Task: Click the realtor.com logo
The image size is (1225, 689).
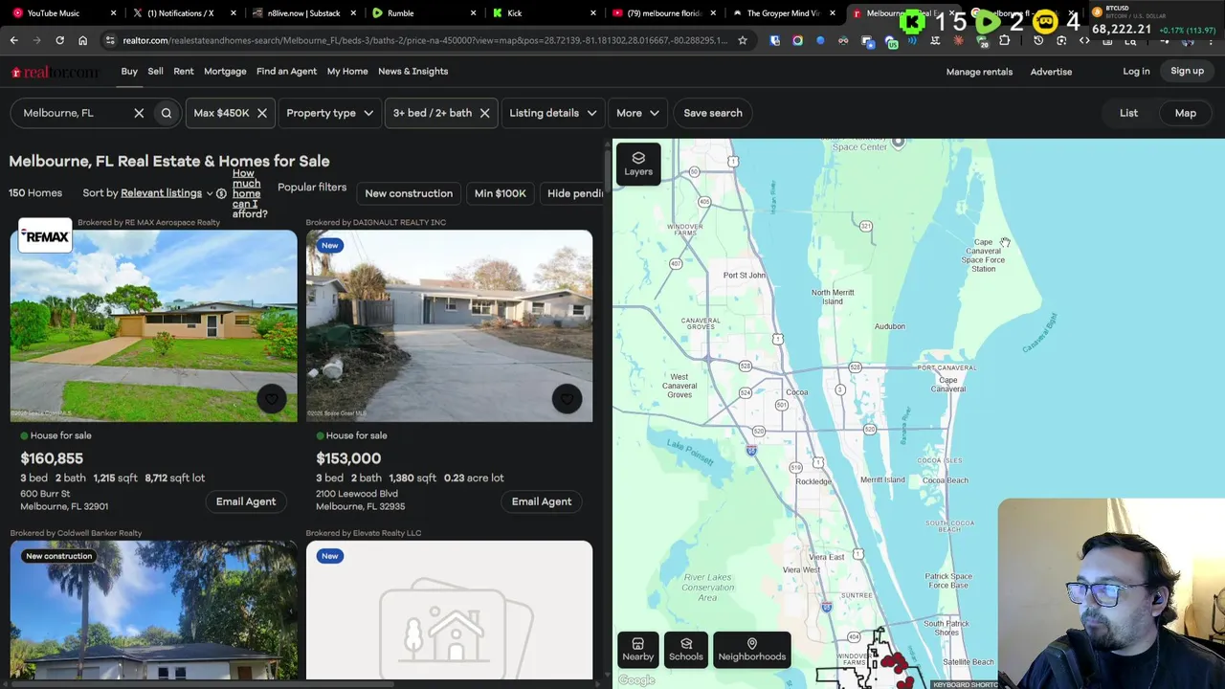Action: [x=55, y=72]
